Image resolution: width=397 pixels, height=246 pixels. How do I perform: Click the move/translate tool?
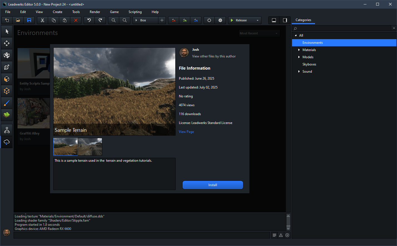click(7, 43)
